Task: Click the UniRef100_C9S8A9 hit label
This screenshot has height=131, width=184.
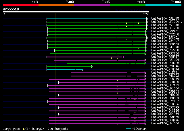Action: tap(165, 107)
